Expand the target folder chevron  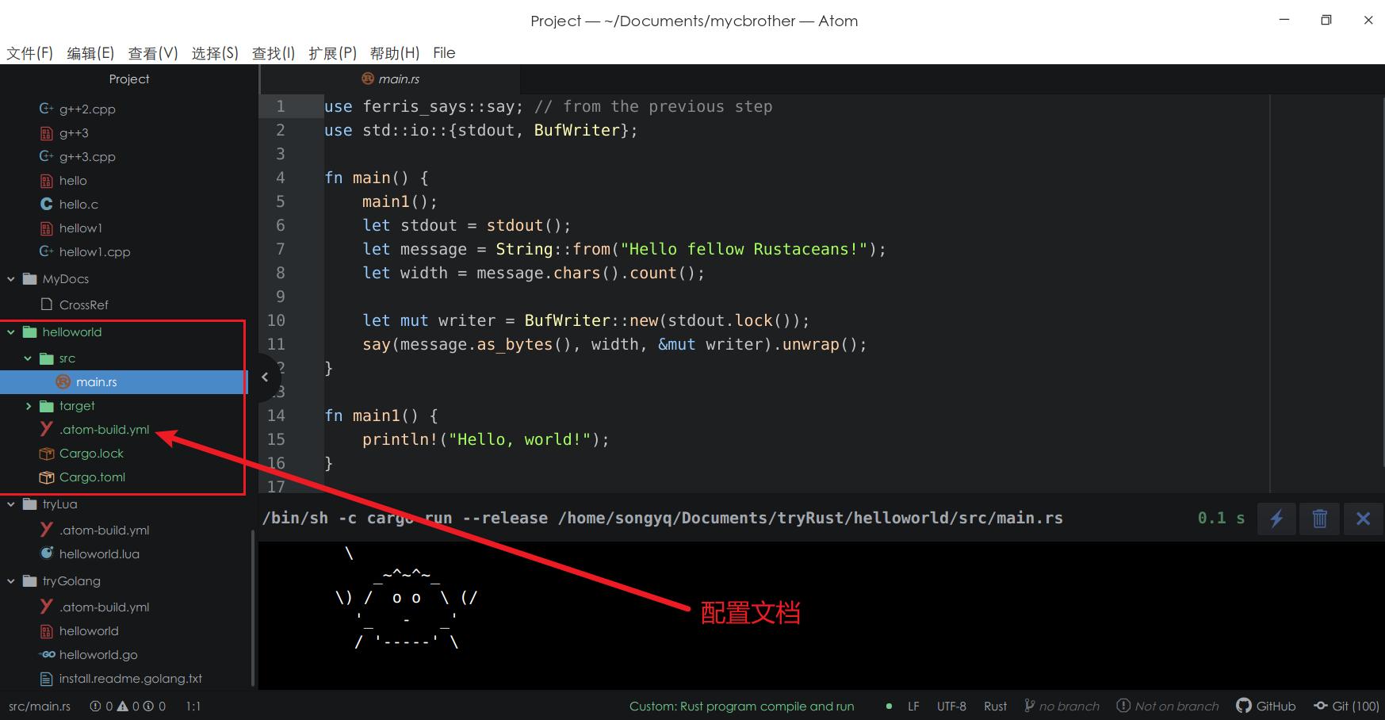pos(28,405)
